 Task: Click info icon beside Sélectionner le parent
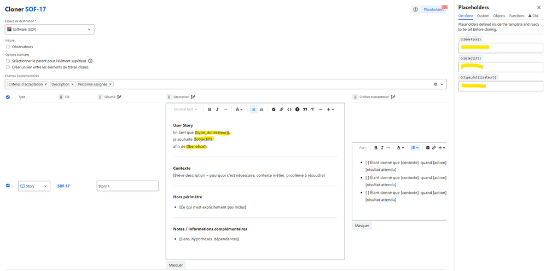pyautogui.click(x=90, y=61)
